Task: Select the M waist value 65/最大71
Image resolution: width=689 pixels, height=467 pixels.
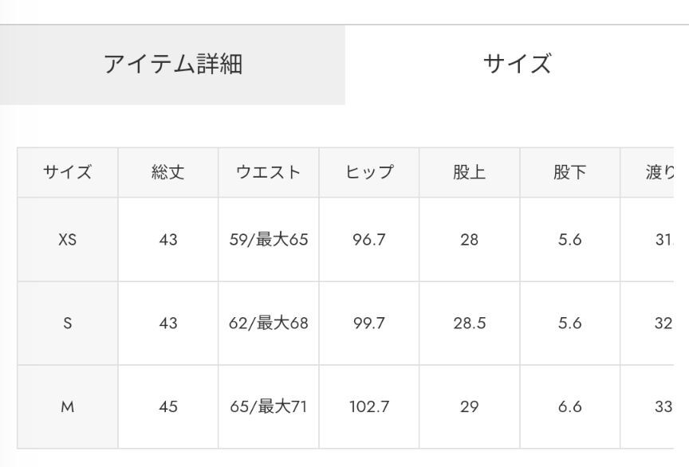Action: coord(268,406)
